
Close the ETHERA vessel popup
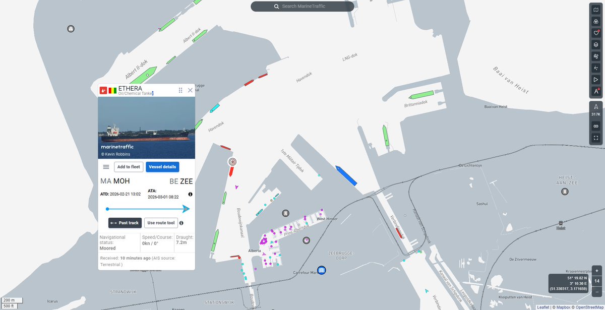tap(190, 90)
